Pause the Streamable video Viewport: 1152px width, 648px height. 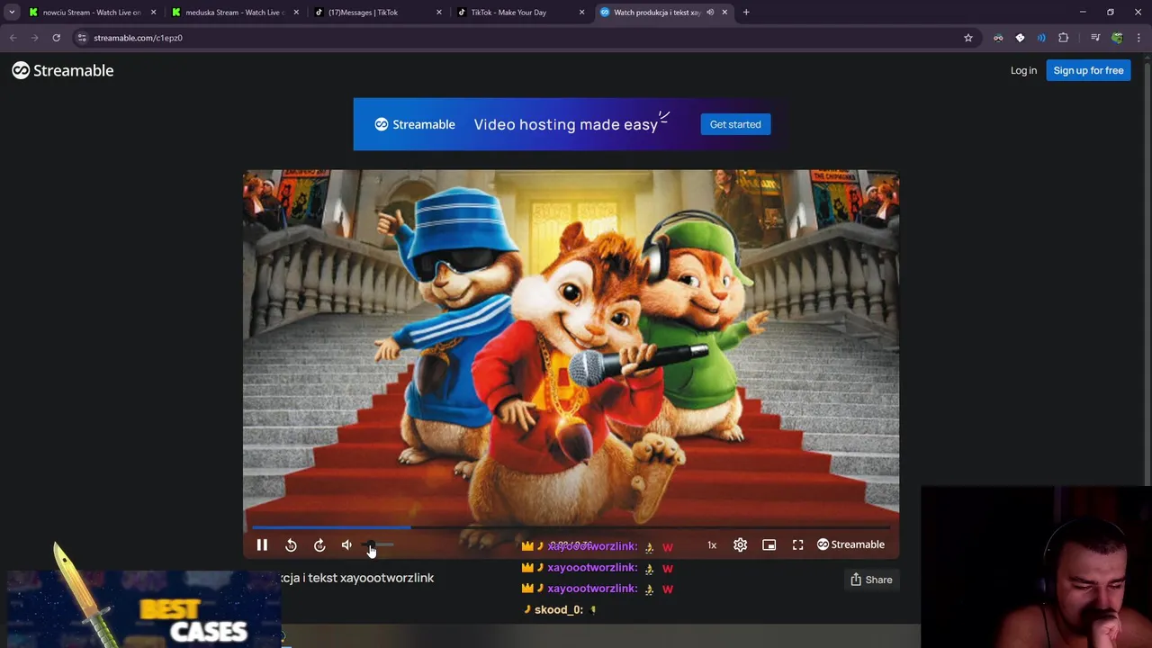(x=262, y=544)
